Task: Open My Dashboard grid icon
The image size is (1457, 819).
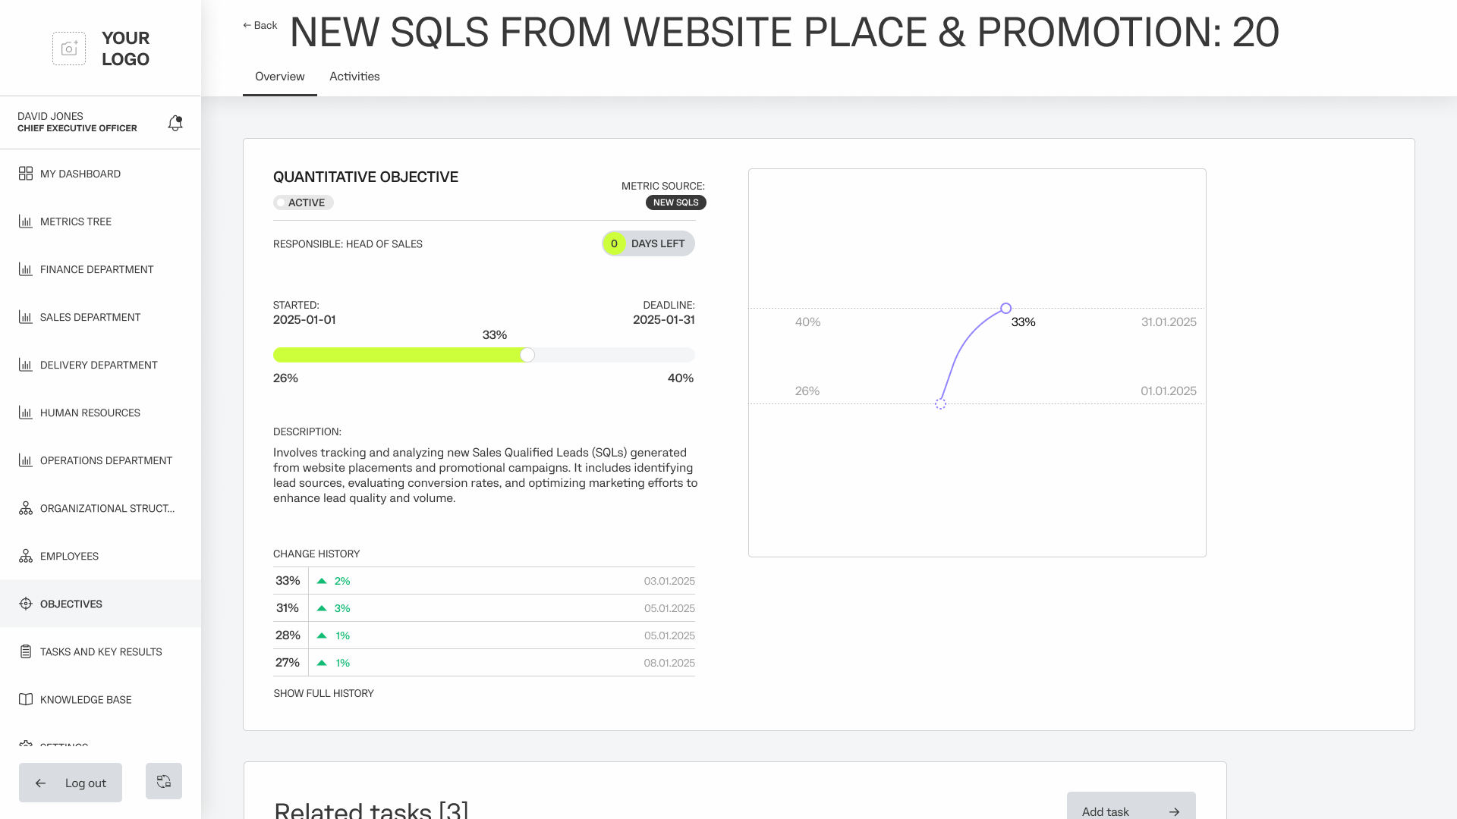Action: click(26, 174)
